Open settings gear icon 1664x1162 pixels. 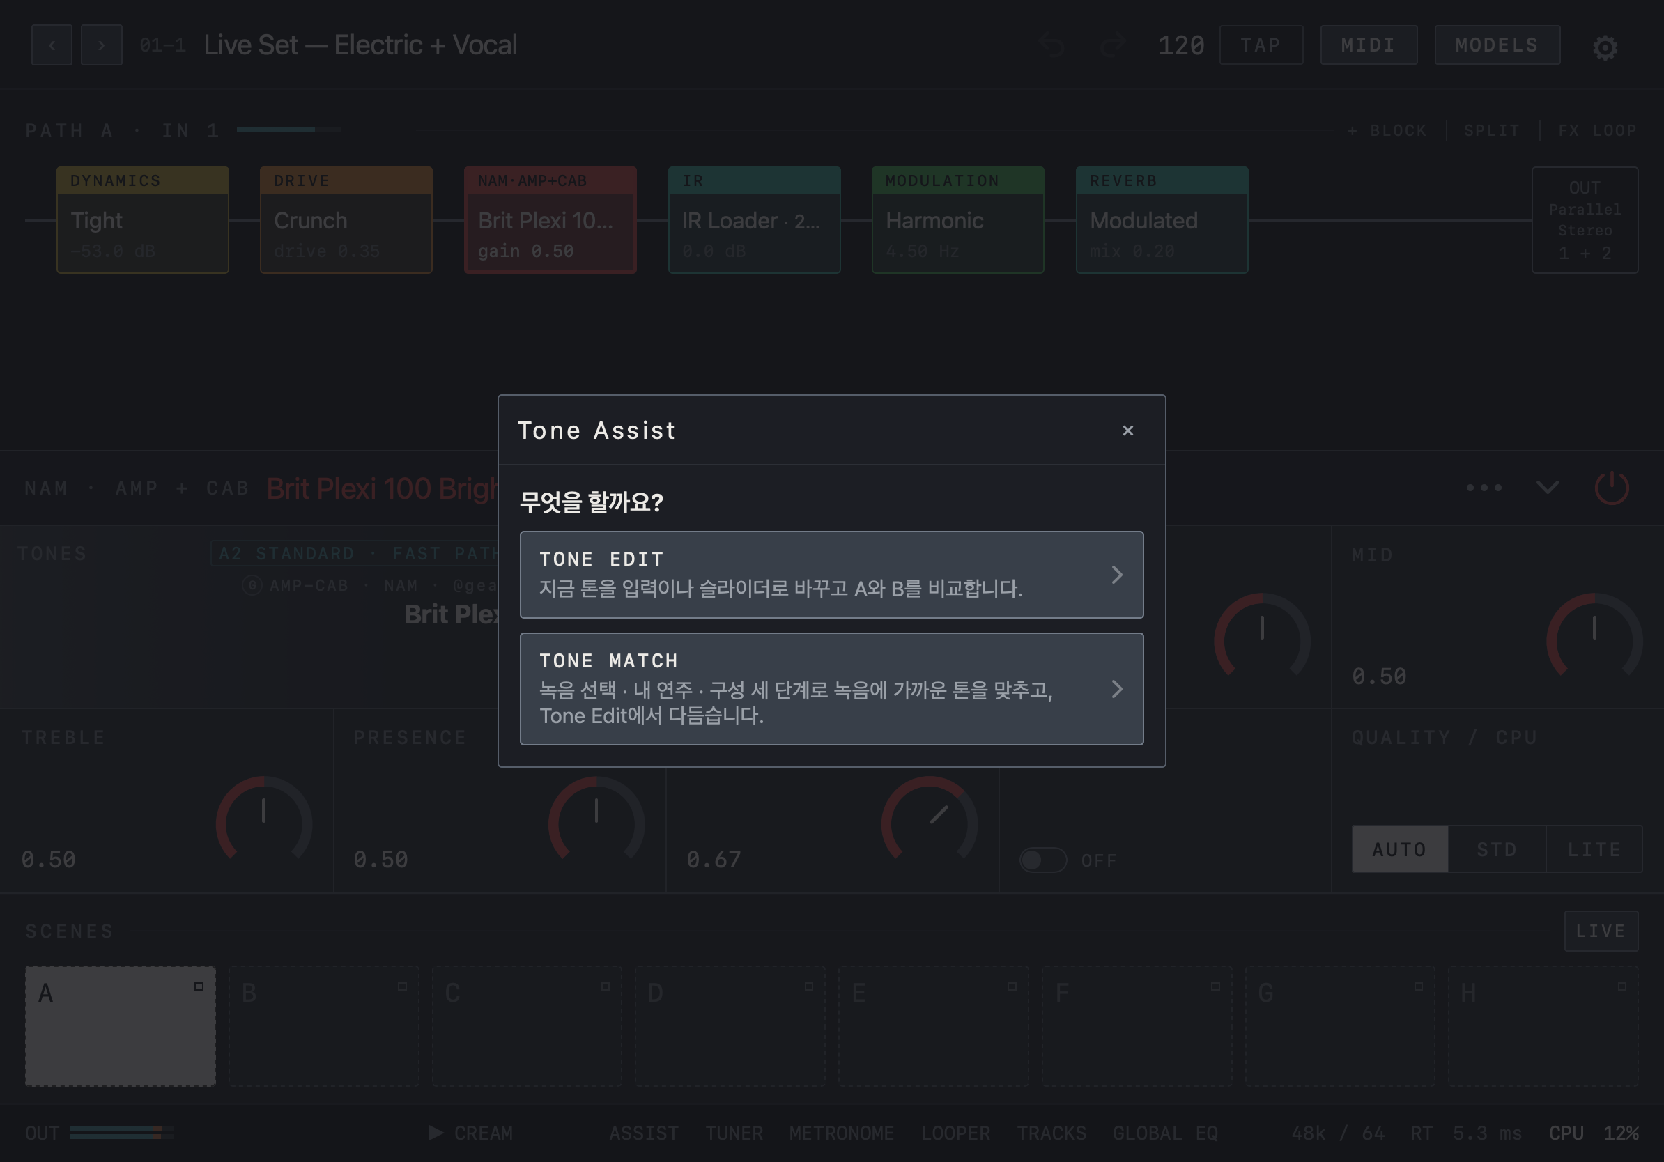pyautogui.click(x=1605, y=47)
